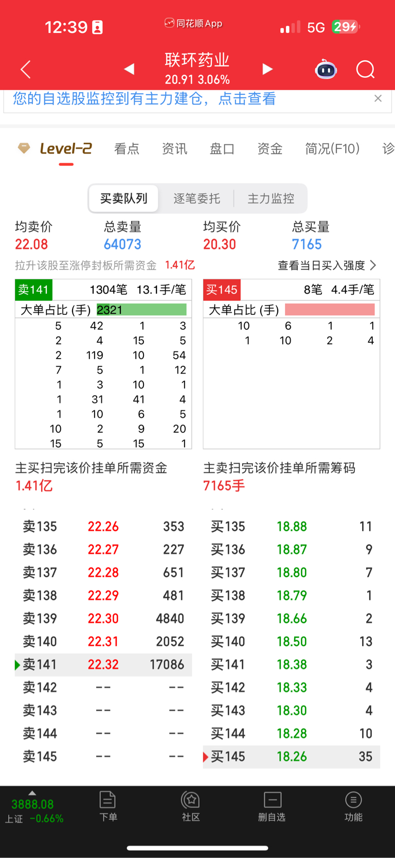Select the 卖140 row at 22.31
395x858 pixels.
coord(103,642)
